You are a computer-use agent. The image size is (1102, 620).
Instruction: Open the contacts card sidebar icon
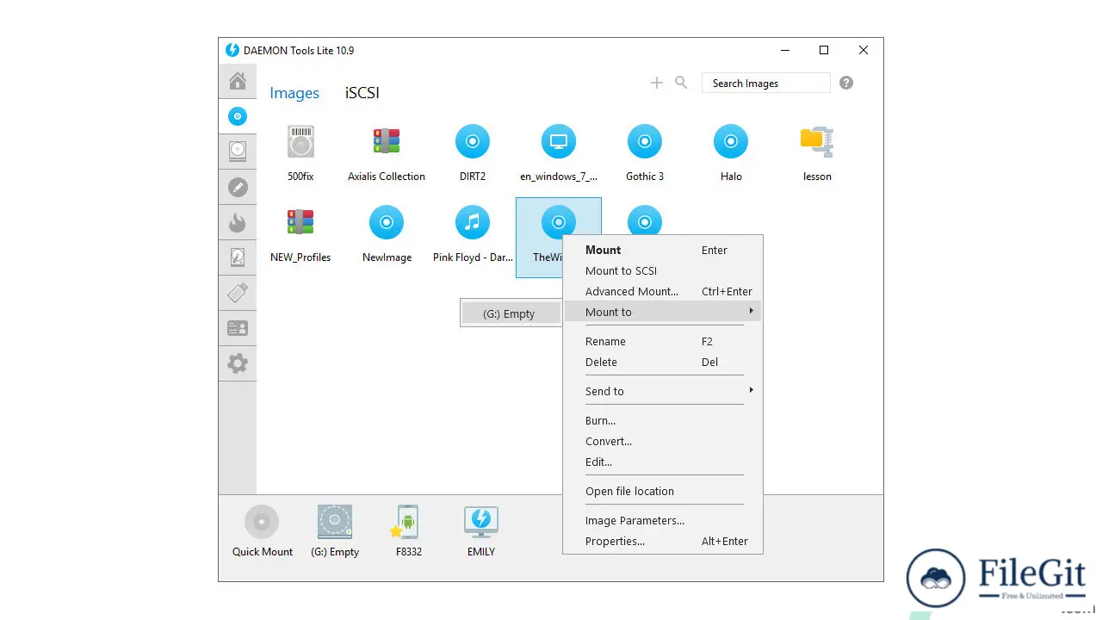[238, 328]
